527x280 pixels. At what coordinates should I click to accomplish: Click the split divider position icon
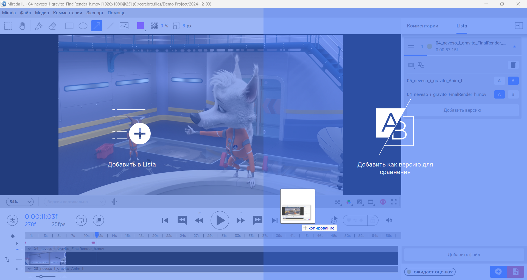tap(114, 202)
